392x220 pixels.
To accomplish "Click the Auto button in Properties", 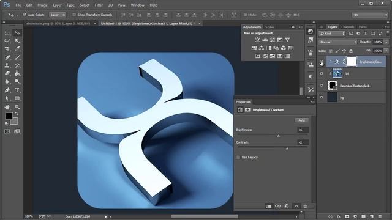I will coord(302,120).
